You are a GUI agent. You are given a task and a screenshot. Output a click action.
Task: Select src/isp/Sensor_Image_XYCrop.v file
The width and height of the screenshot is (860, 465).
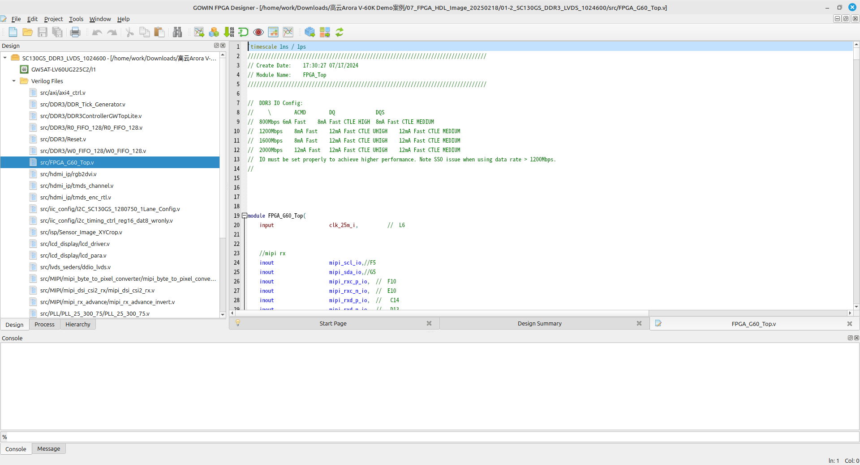click(x=81, y=232)
